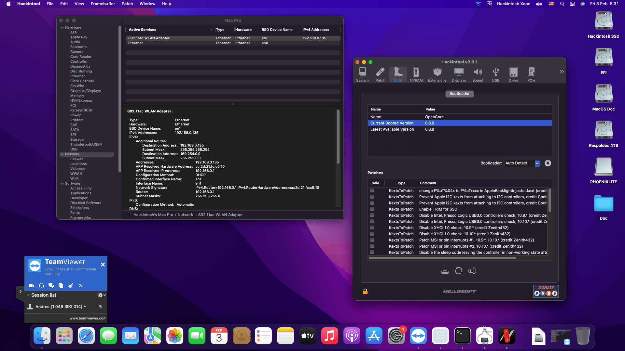This screenshot has height=351, width=625.
Task: Open TeamViewer session settings gear dropdown
Action: [102, 295]
